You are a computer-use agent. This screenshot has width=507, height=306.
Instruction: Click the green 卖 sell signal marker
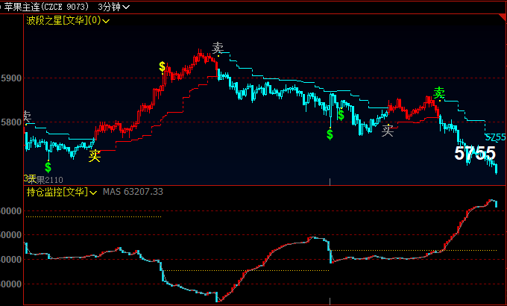(x=439, y=93)
